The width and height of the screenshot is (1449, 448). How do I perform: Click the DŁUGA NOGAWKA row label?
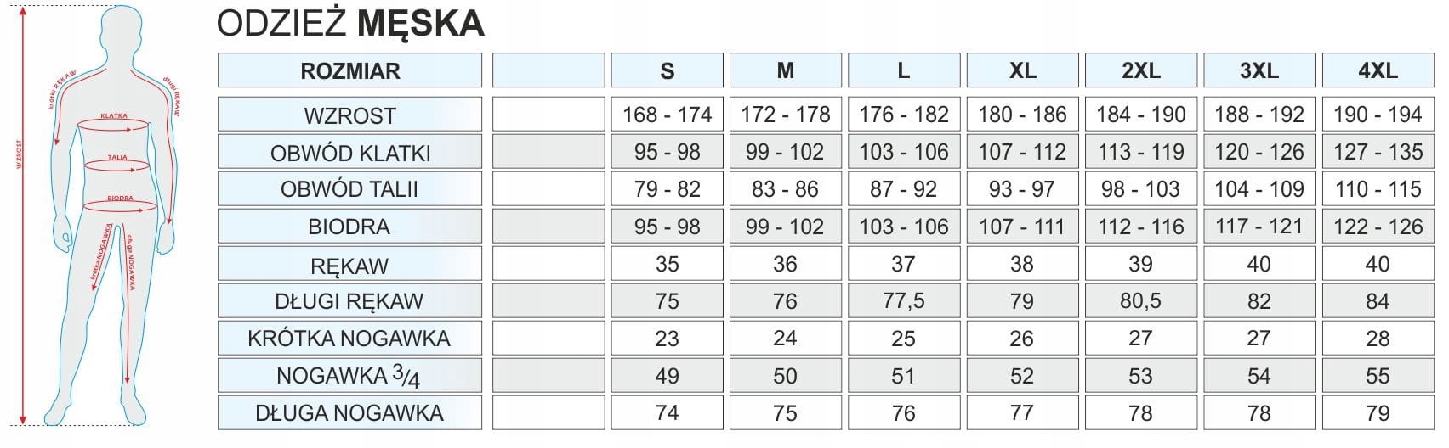click(349, 413)
